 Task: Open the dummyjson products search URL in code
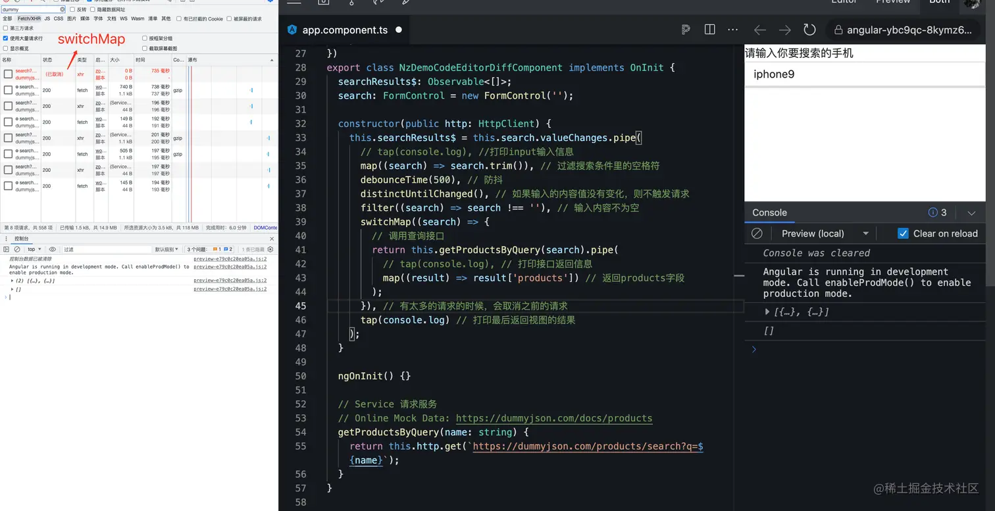[x=588, y=446]
